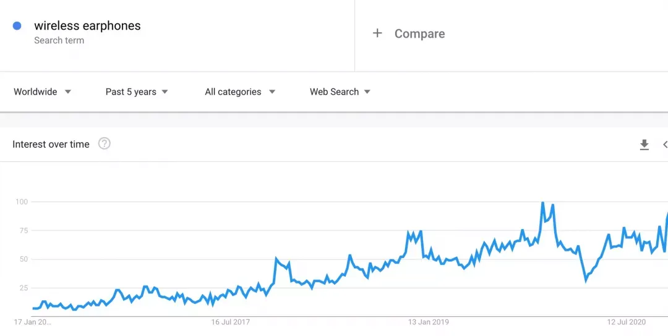Expand the Past 5 years time range
Image resolution: width=668 pixels, height=336 pixels.
[137, 91]
